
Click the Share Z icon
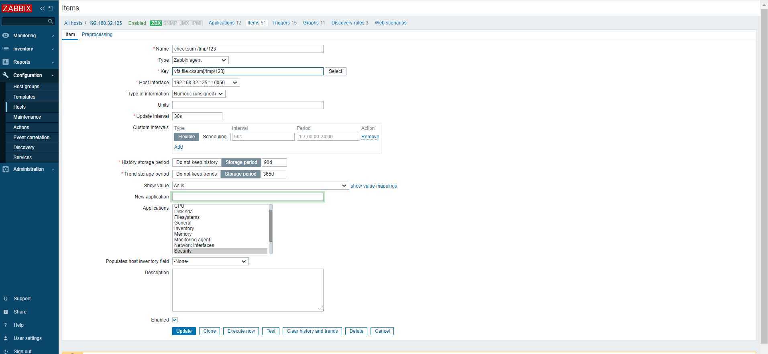coord(6,312)
